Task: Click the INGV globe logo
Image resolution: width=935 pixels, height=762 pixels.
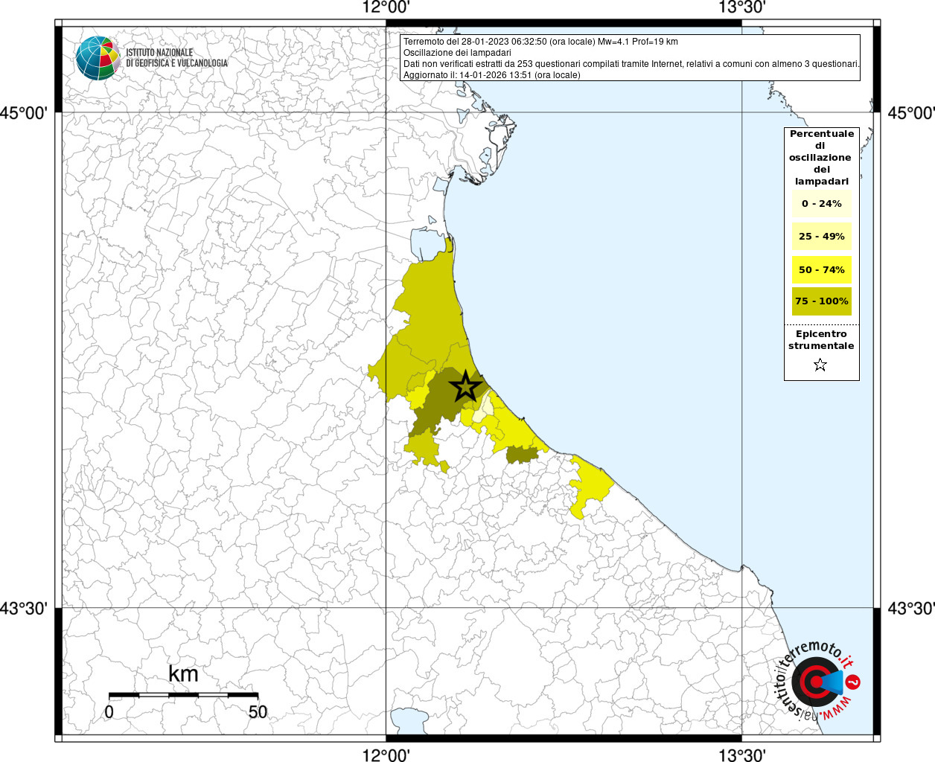Action: click(98, 57)
